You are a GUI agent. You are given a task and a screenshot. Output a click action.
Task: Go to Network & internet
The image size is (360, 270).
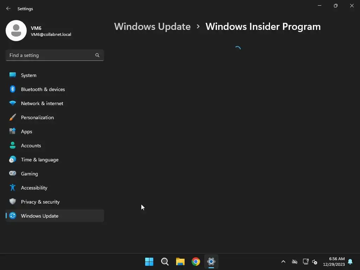(x=54, y=103)
